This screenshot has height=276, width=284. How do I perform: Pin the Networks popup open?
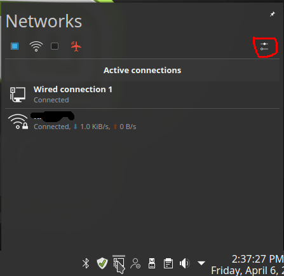(273, 14)
